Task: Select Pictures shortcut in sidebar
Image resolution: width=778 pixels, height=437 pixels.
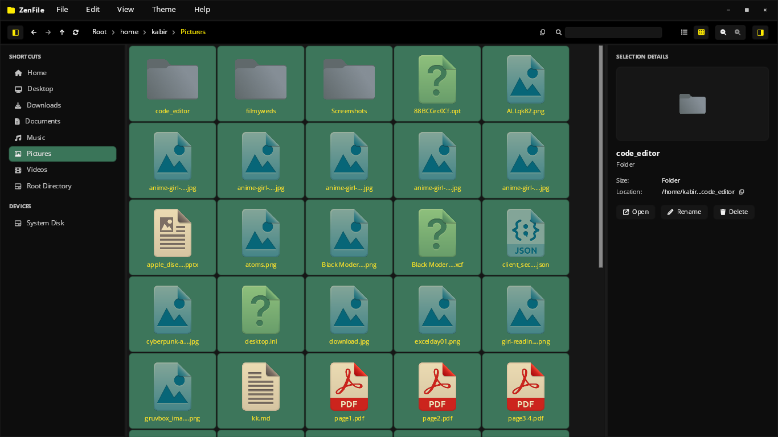Action: pyautogui.click(x=63, y=154)
